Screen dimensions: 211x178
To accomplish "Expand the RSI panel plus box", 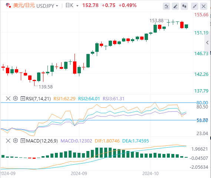I will pos(23,98).
